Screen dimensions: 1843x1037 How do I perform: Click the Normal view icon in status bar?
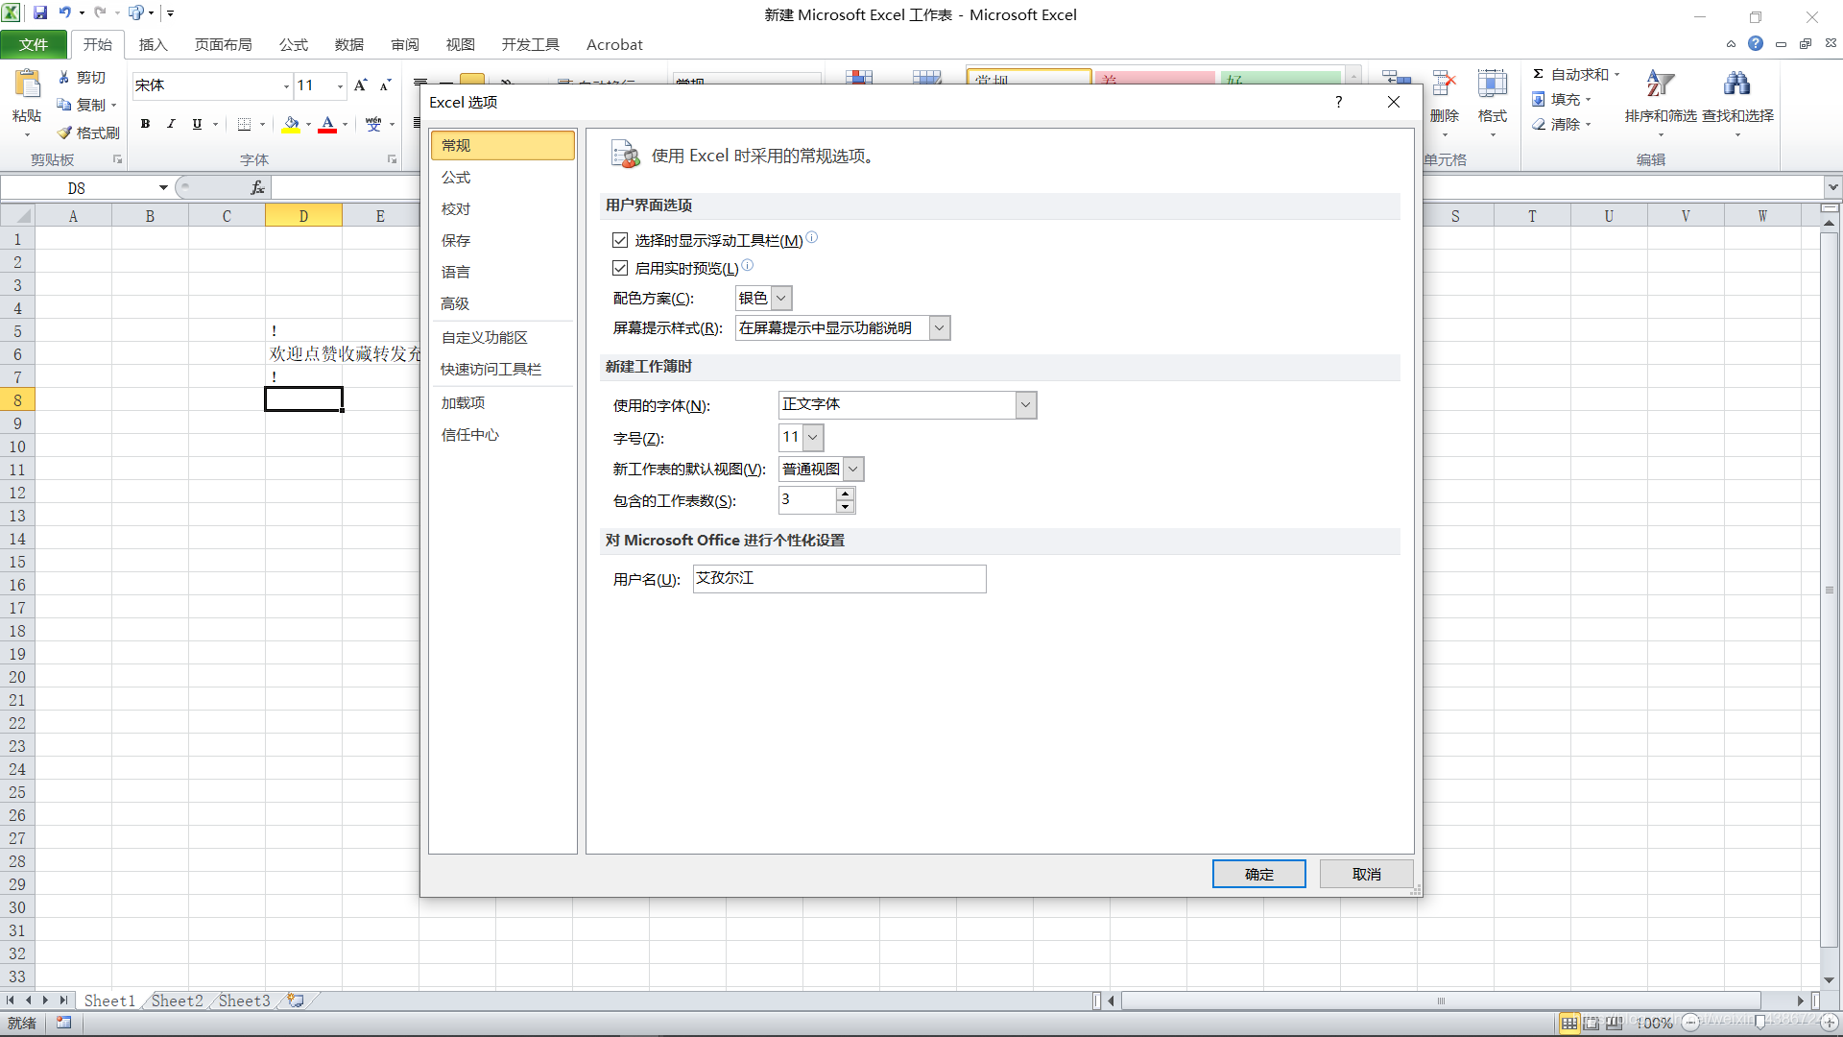[x=1569, y=1023]
